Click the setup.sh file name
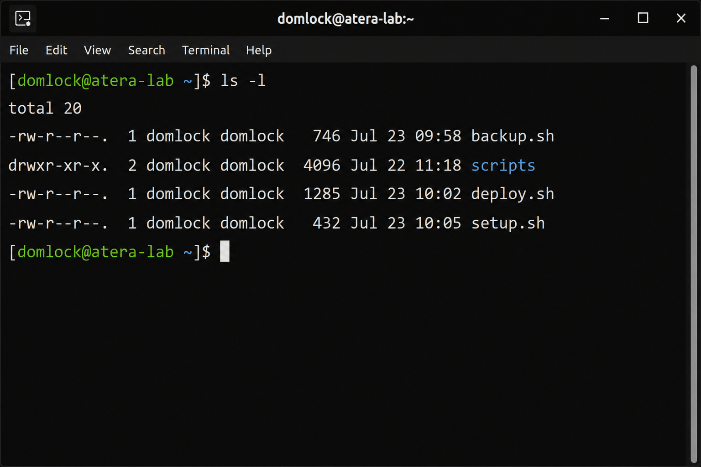 (508, 223)
